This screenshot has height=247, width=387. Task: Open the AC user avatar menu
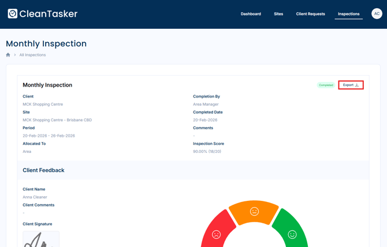[x=377, y=14]
